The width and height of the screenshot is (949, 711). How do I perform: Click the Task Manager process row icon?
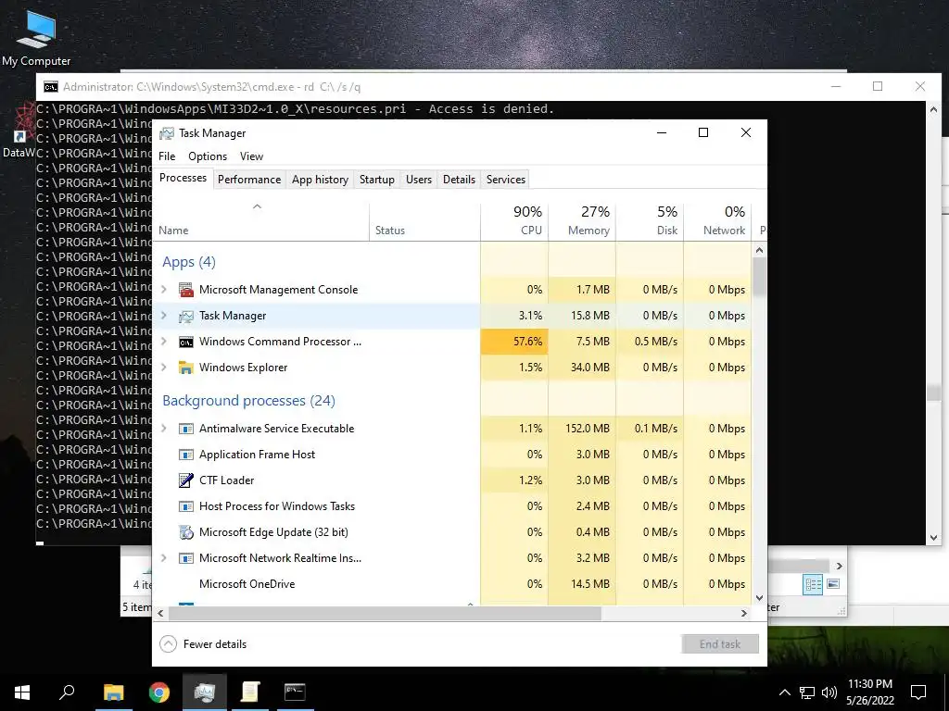tap(185, 316)
